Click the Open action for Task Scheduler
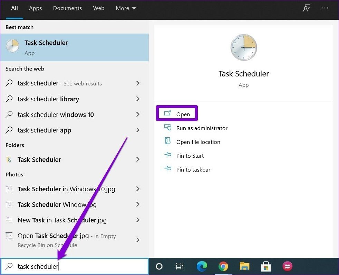 177,113
